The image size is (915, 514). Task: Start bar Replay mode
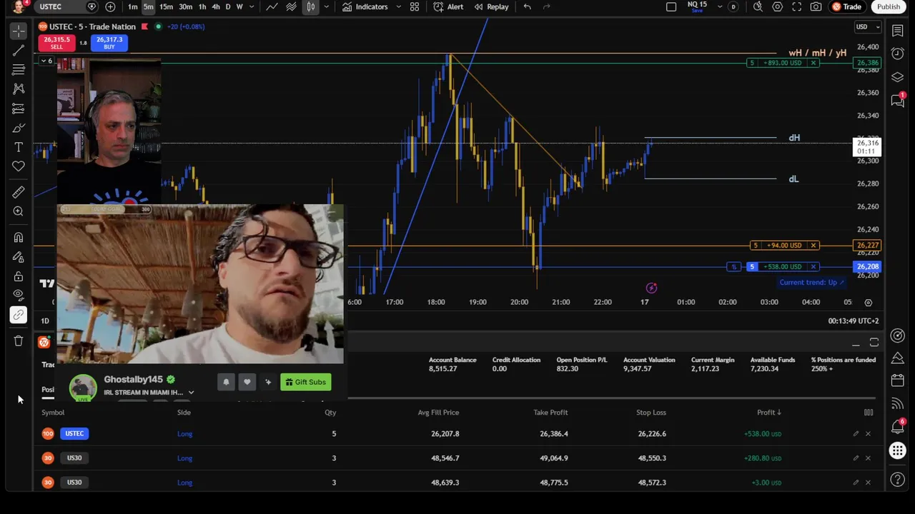pyautogui.click(x=491, y=6)
